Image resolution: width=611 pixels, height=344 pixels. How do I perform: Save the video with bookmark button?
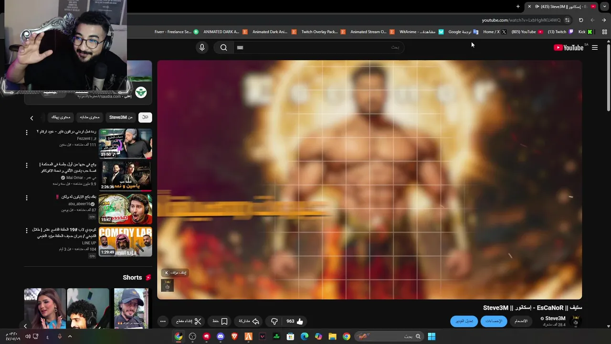pyautogui.click(x=220, y=321)
